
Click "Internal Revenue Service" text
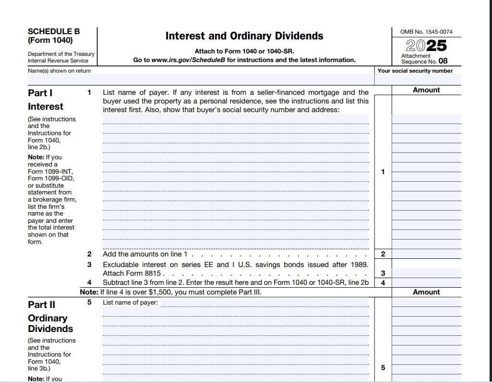tap(58, 61)
